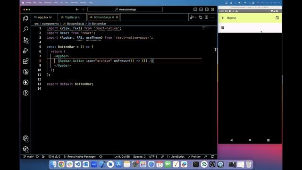Select the JavaScript language mode
Image resolution: width=302 pixels, height=170 pixels.
coord(176,156)
